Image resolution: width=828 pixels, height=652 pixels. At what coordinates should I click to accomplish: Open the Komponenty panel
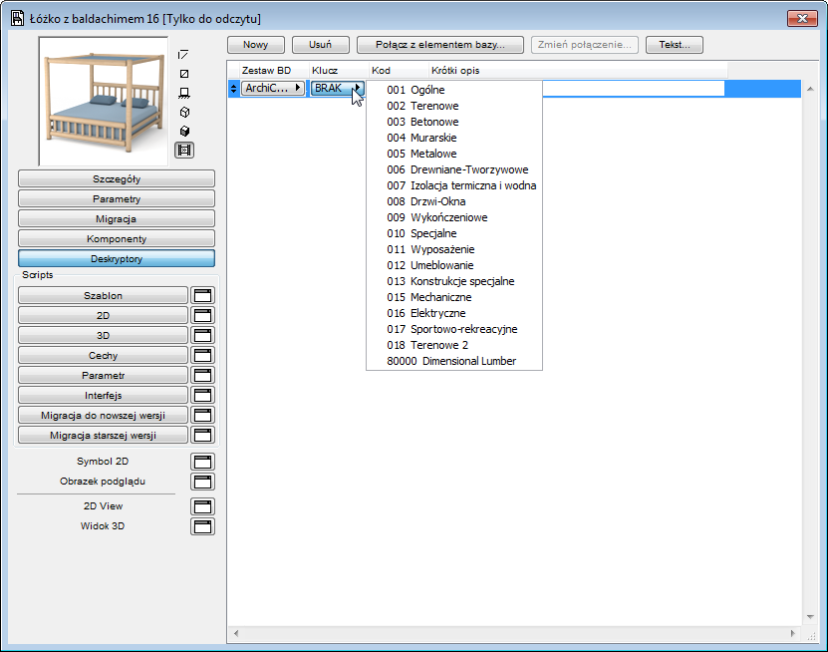pos(117,239)
